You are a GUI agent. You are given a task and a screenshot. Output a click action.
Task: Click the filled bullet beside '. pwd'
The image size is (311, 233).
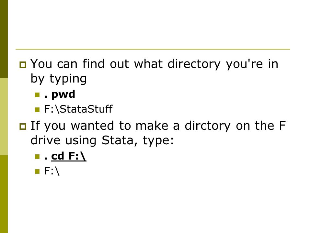tap(37, 95)
